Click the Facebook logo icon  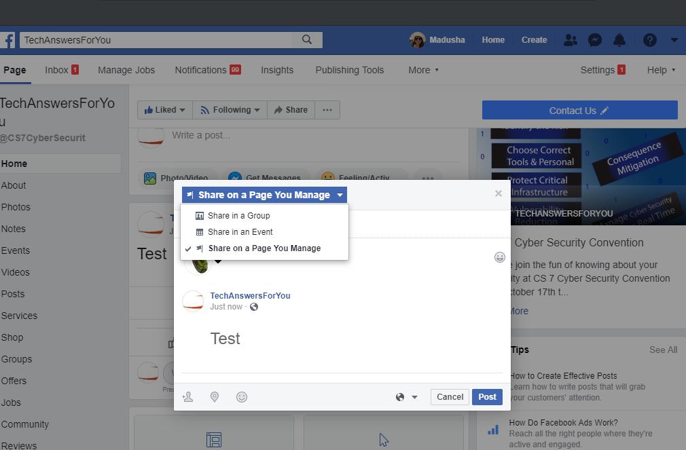pos(8,40)
